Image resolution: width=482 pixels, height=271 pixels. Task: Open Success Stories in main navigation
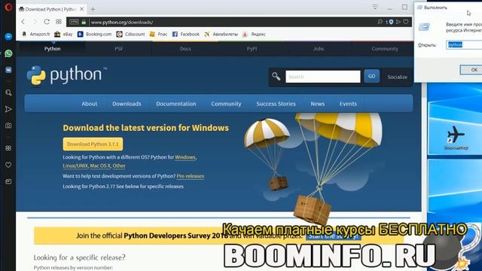tap(276, 104)
